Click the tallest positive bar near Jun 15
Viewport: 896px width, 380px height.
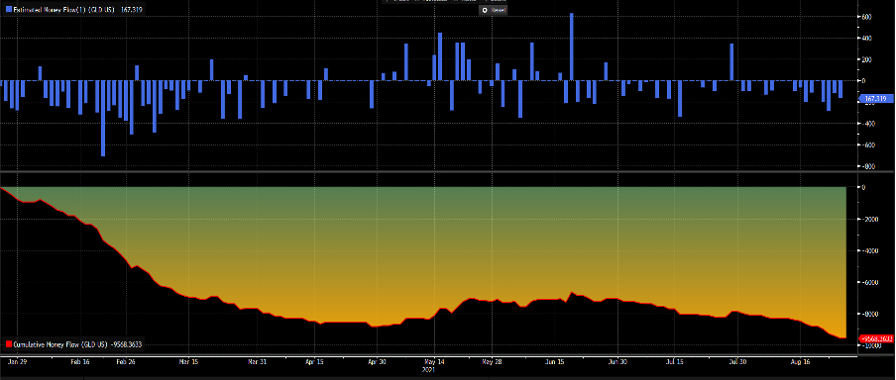click(572, 47)
